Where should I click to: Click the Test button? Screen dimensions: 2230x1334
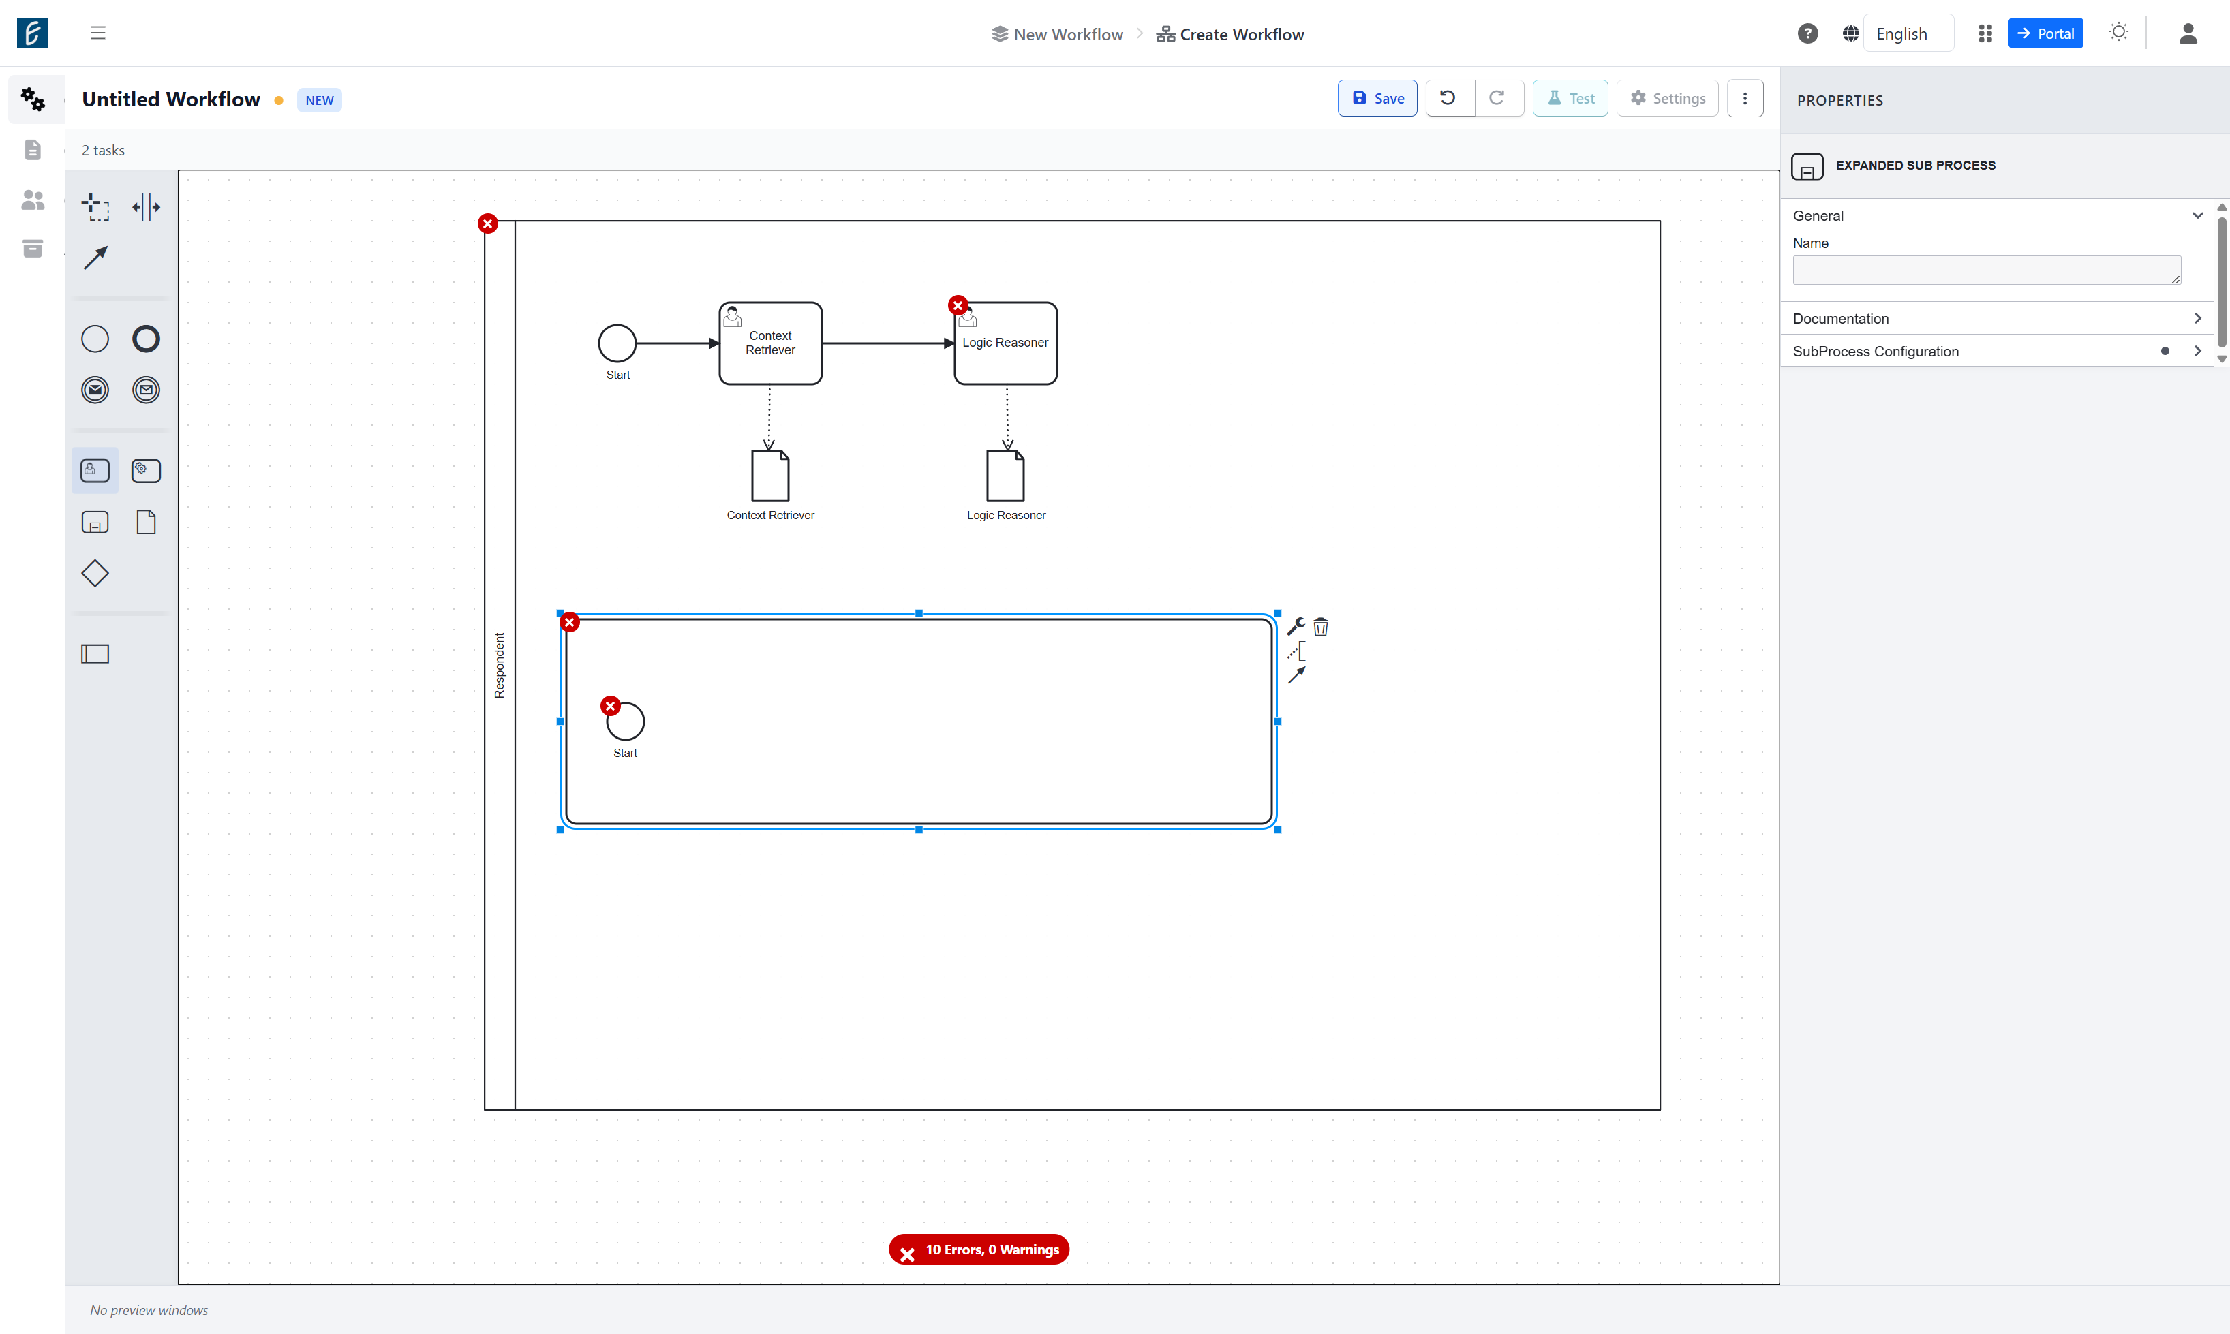pos(1570,99)
